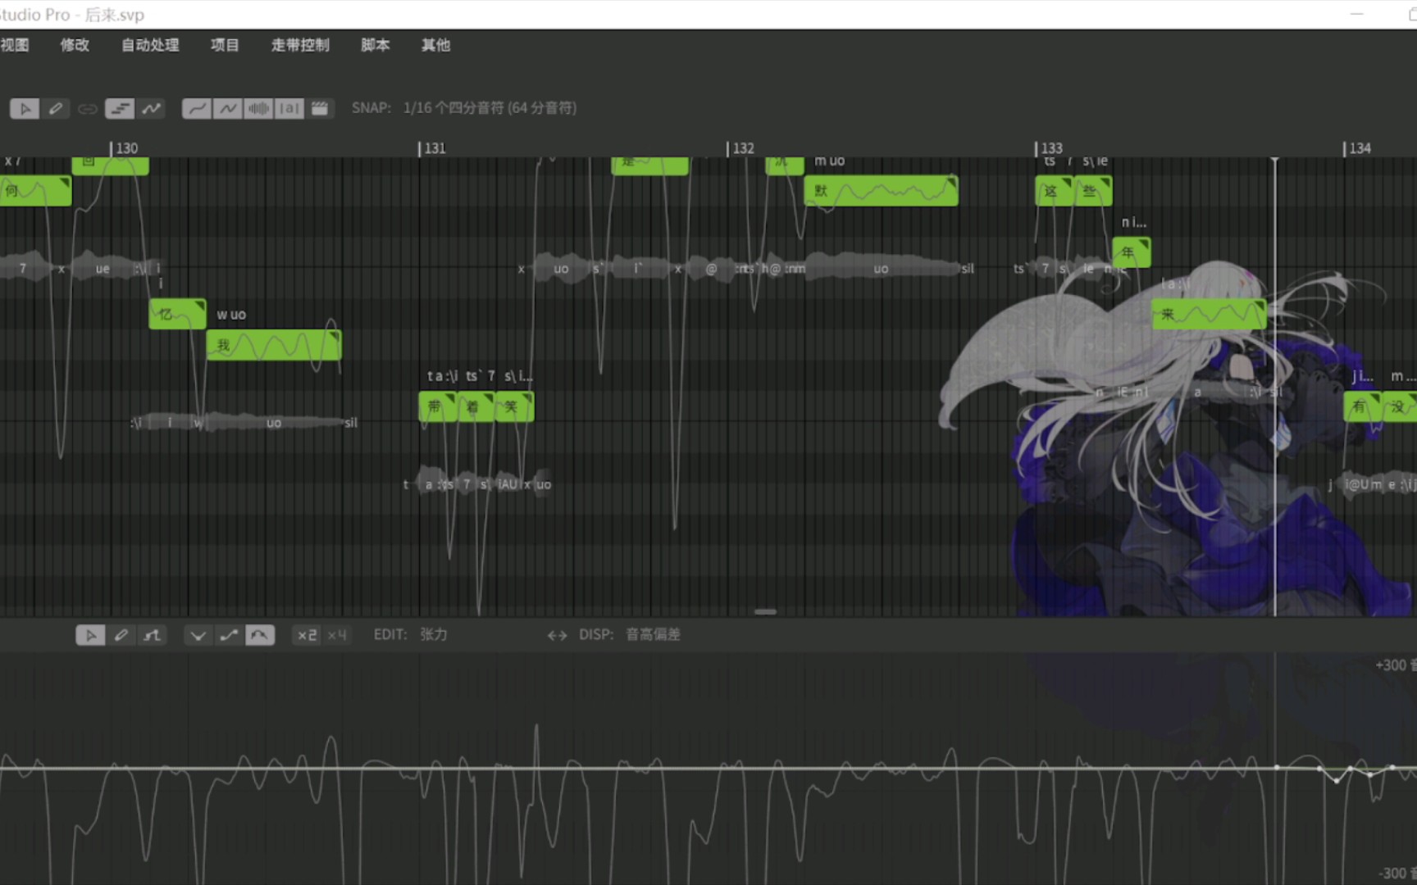Image resolution: width=1417 pixels, height=885 pixels.
Task: Click the swap edit/display arrows icon
Action: pos(557,635)
